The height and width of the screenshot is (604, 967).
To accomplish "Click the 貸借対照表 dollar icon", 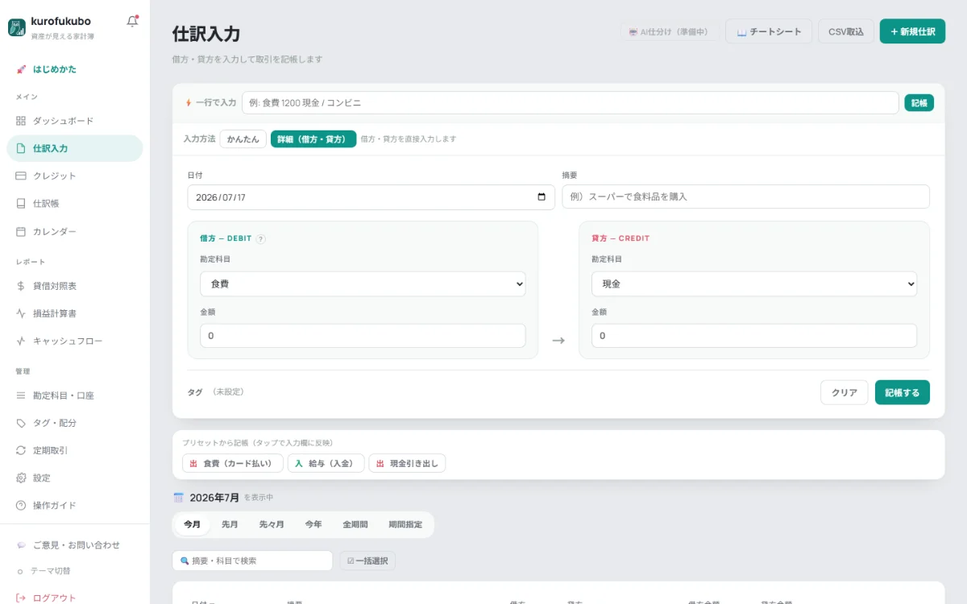I will (x=21, y=286).
